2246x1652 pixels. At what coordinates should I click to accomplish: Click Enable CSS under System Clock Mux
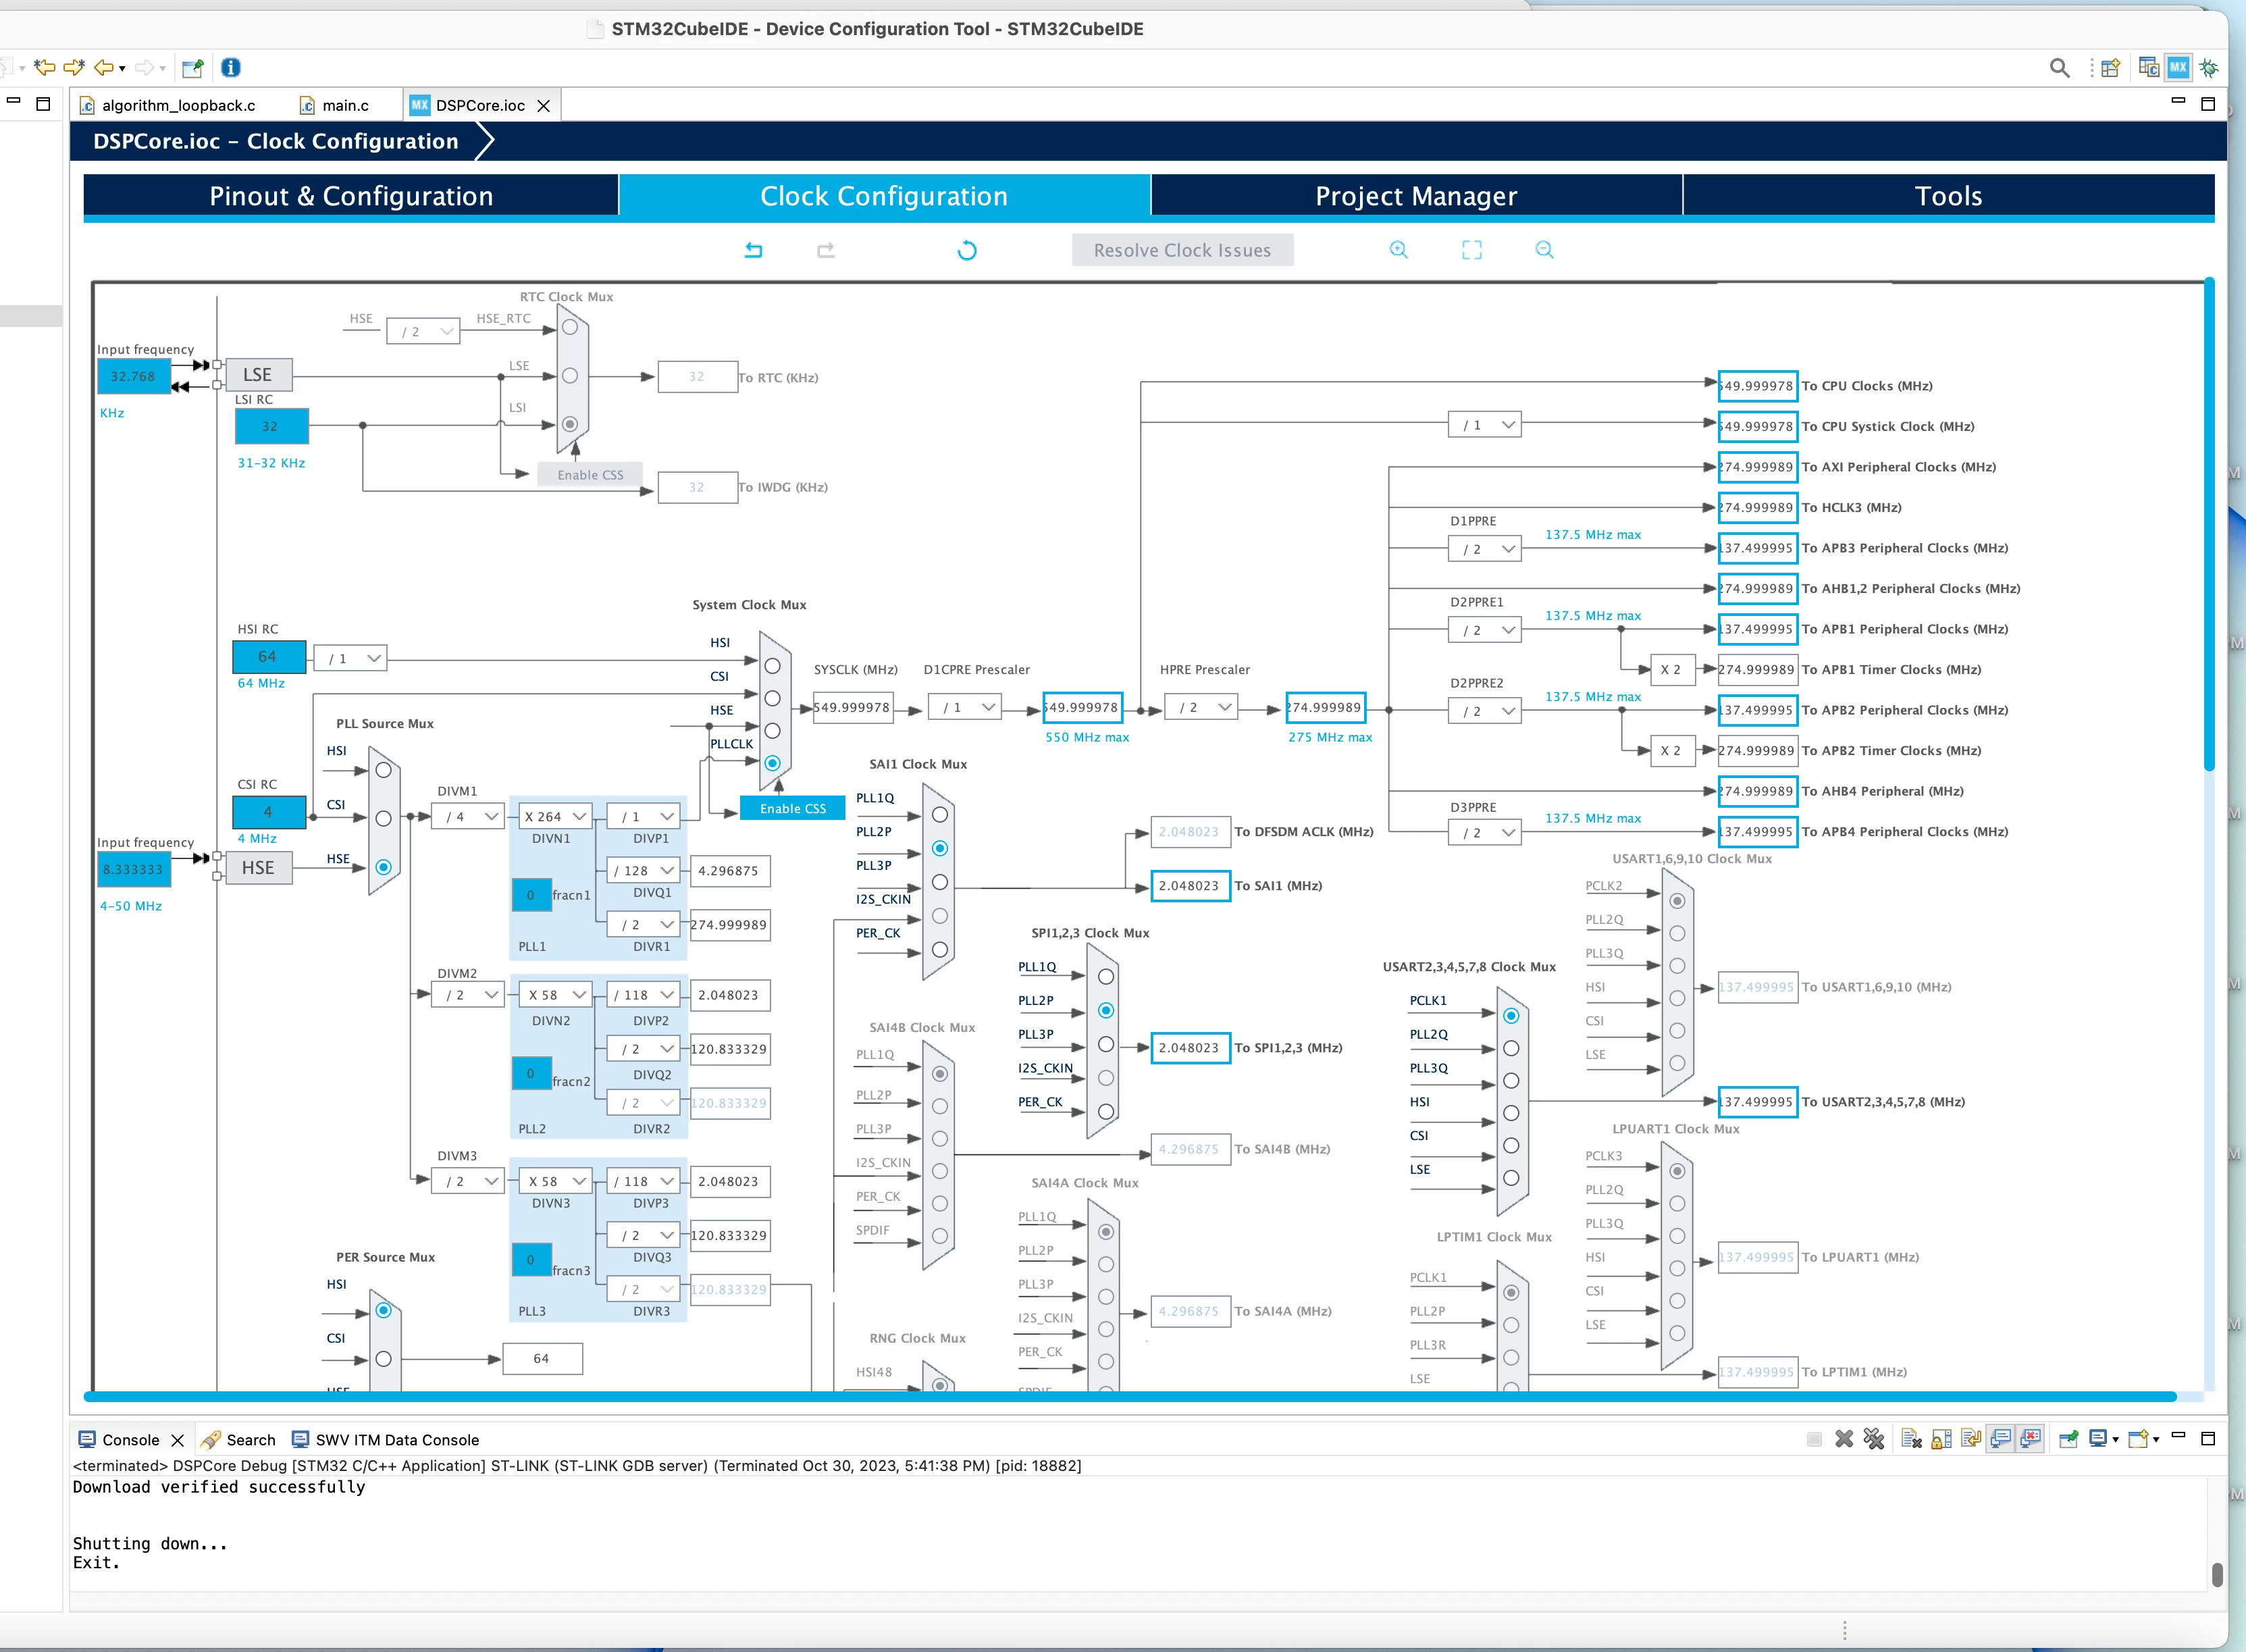point(793,808)
